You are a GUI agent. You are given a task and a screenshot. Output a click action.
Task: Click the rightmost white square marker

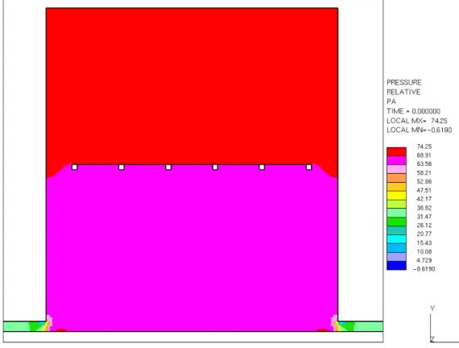coord(309,168)
